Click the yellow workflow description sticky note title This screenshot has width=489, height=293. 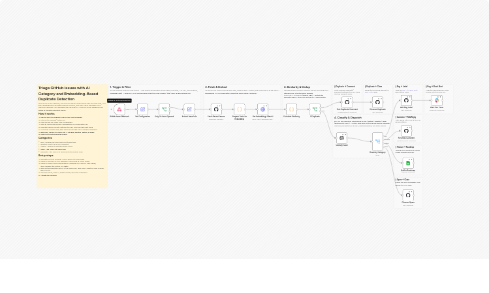tap(68, 93)
